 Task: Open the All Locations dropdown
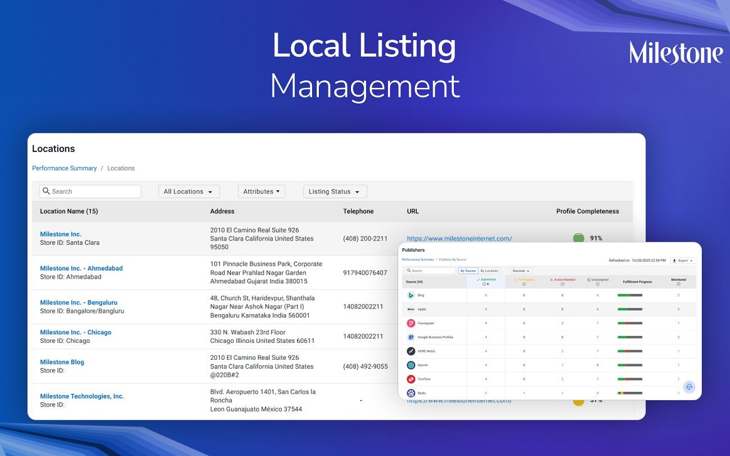[x=188, y=191]
